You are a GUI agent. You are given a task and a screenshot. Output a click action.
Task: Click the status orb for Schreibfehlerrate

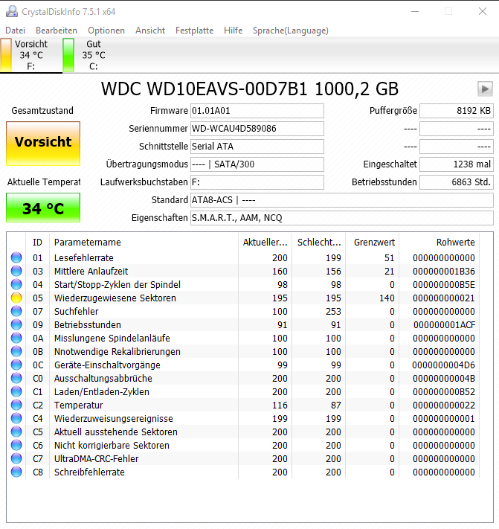(16, 472)
